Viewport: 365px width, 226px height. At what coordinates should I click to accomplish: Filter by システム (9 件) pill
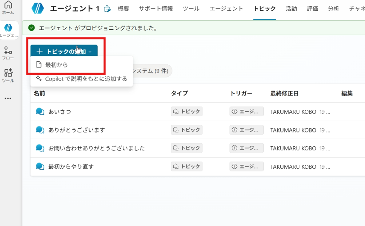coord(149,71)
